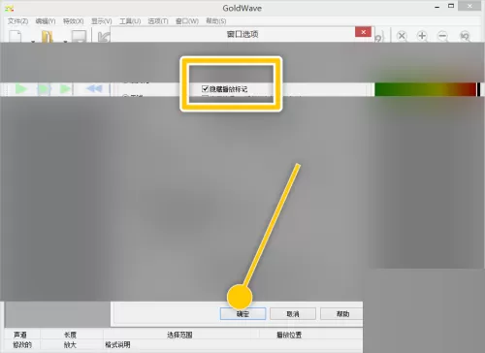Open the 编辑(Y) menu
The width and height of the screenshot is (485, 353).
click(x=46, y=21)
